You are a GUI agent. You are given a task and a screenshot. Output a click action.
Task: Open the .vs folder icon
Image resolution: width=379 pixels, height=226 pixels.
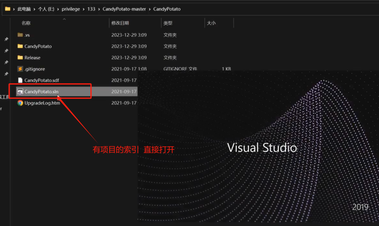click(x=20, y=35)
